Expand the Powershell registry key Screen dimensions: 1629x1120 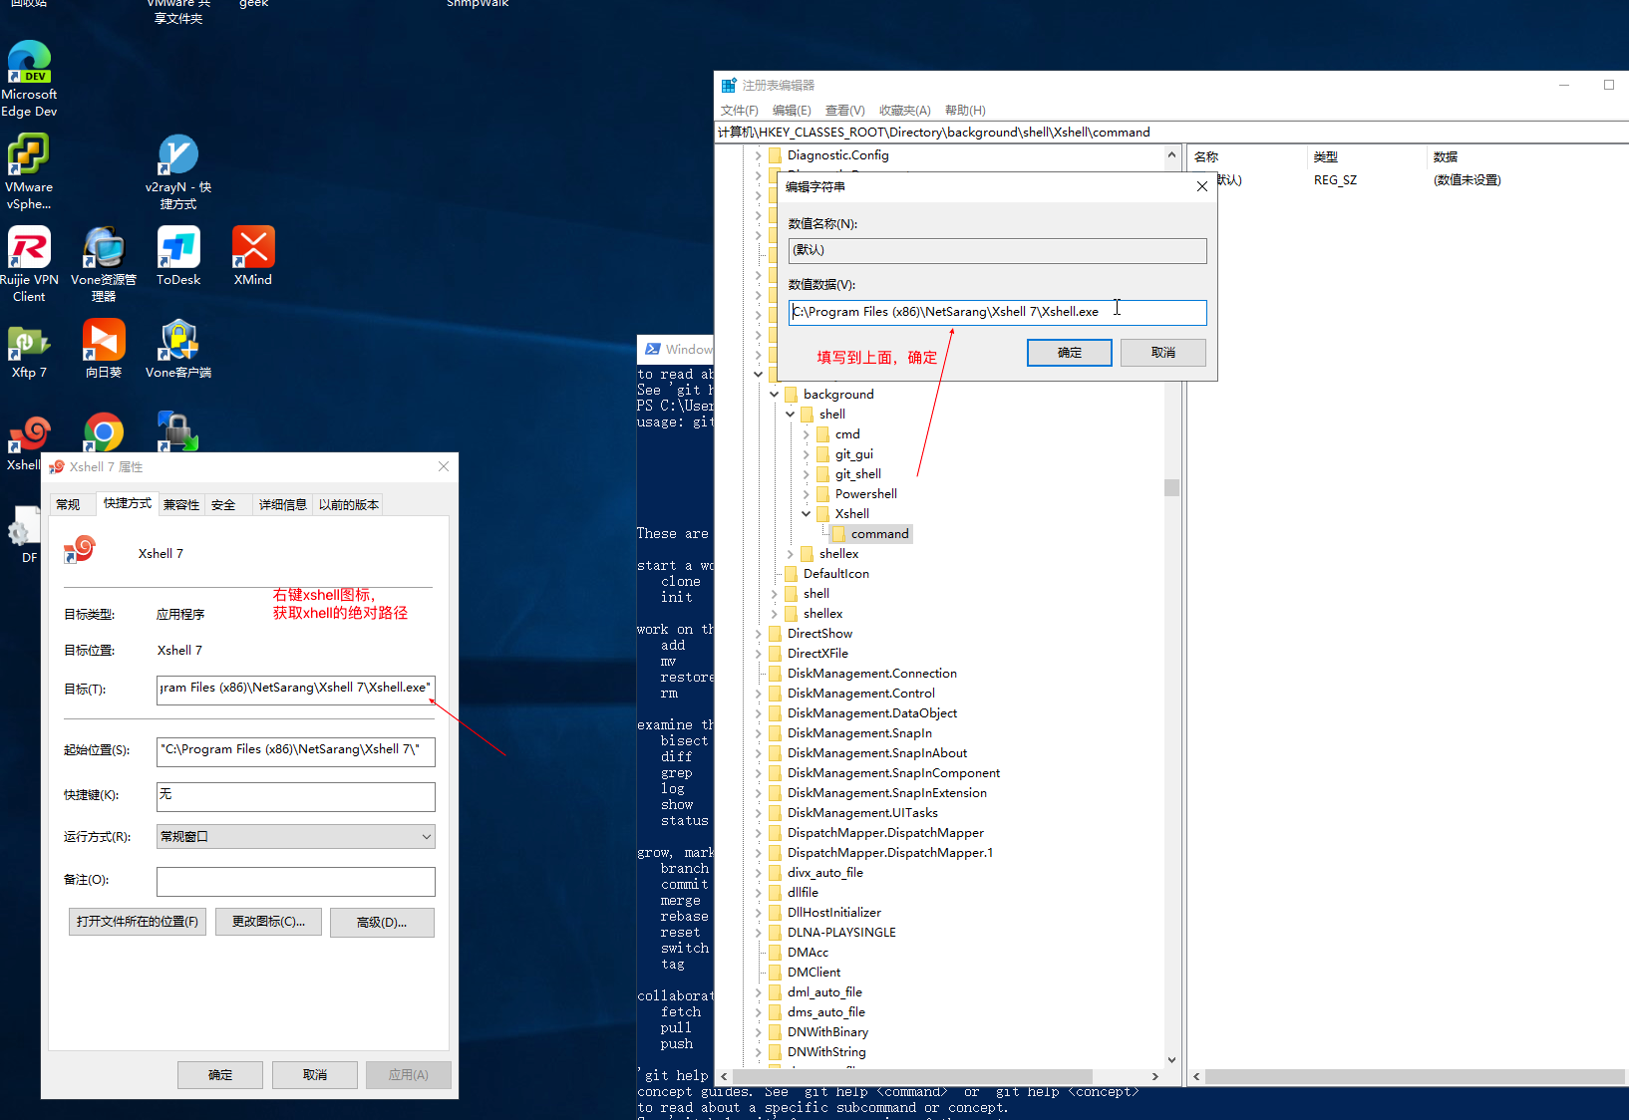pos(807,494)
